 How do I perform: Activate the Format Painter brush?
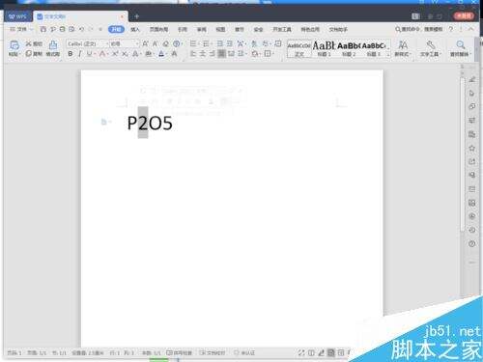pyautogui.click(x=53, y=48)
